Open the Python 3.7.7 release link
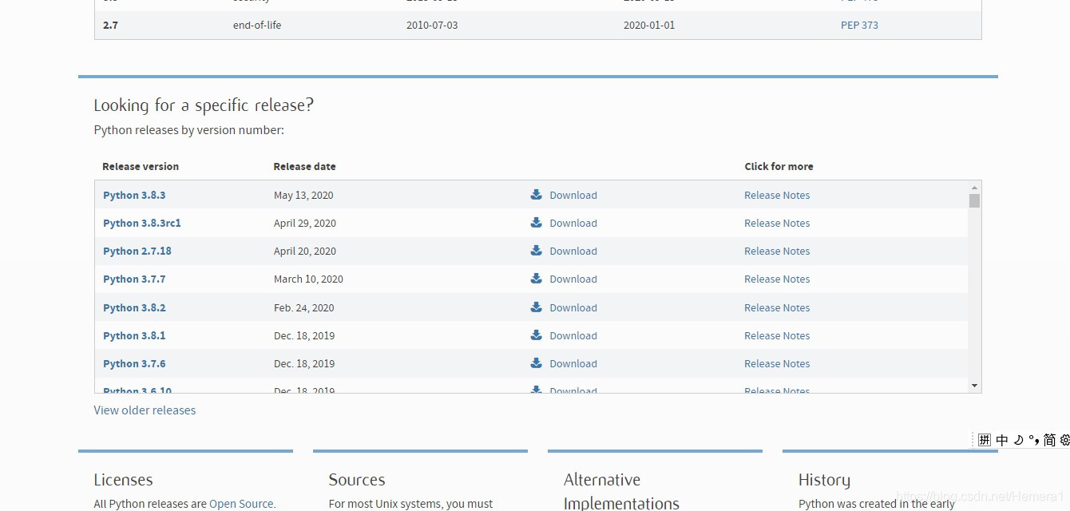The width and height of the screenshot is (1070, 511). click(134, 279)
